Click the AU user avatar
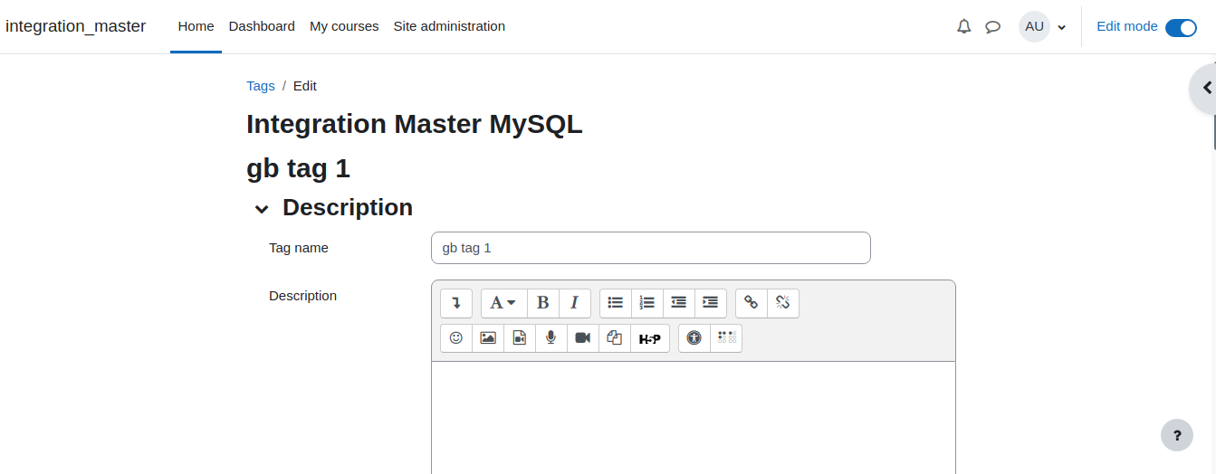This screenshot has height=474, width=1216. (1034, 26)
